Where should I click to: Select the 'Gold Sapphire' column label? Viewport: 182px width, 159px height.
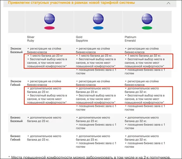pyautogui.click(x=82, y=39)
